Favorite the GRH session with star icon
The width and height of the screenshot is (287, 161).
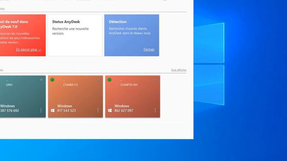tap(41, 80)
